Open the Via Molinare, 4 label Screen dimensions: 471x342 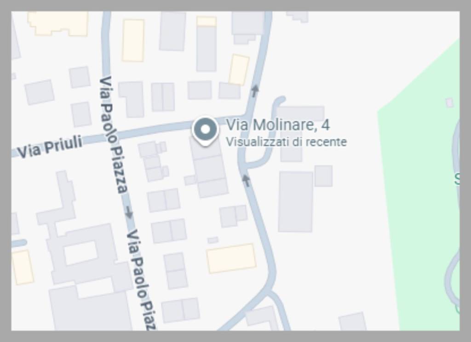(x=278, y=125)
